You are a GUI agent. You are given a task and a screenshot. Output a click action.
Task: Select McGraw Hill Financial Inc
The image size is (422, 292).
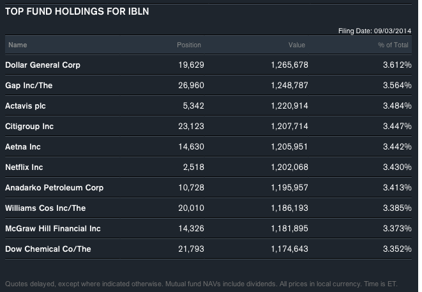(x=52, y=229)
